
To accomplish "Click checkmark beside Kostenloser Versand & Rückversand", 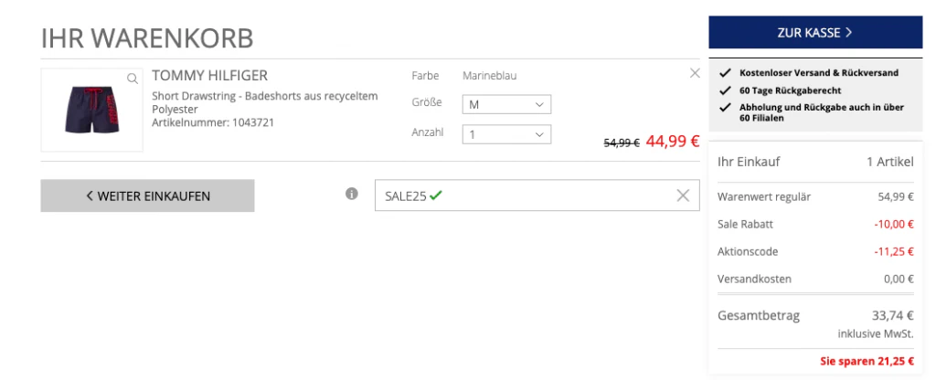I will point(725,73).
